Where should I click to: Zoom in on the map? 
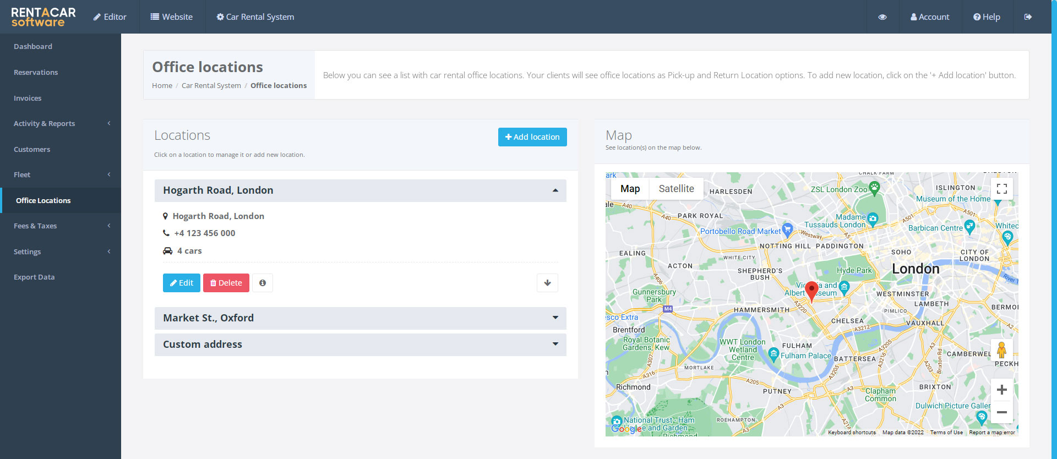tap(1001, 390)
